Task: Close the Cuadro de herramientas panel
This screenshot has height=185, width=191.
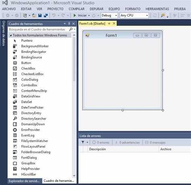Action: click(x=74, y=24)
